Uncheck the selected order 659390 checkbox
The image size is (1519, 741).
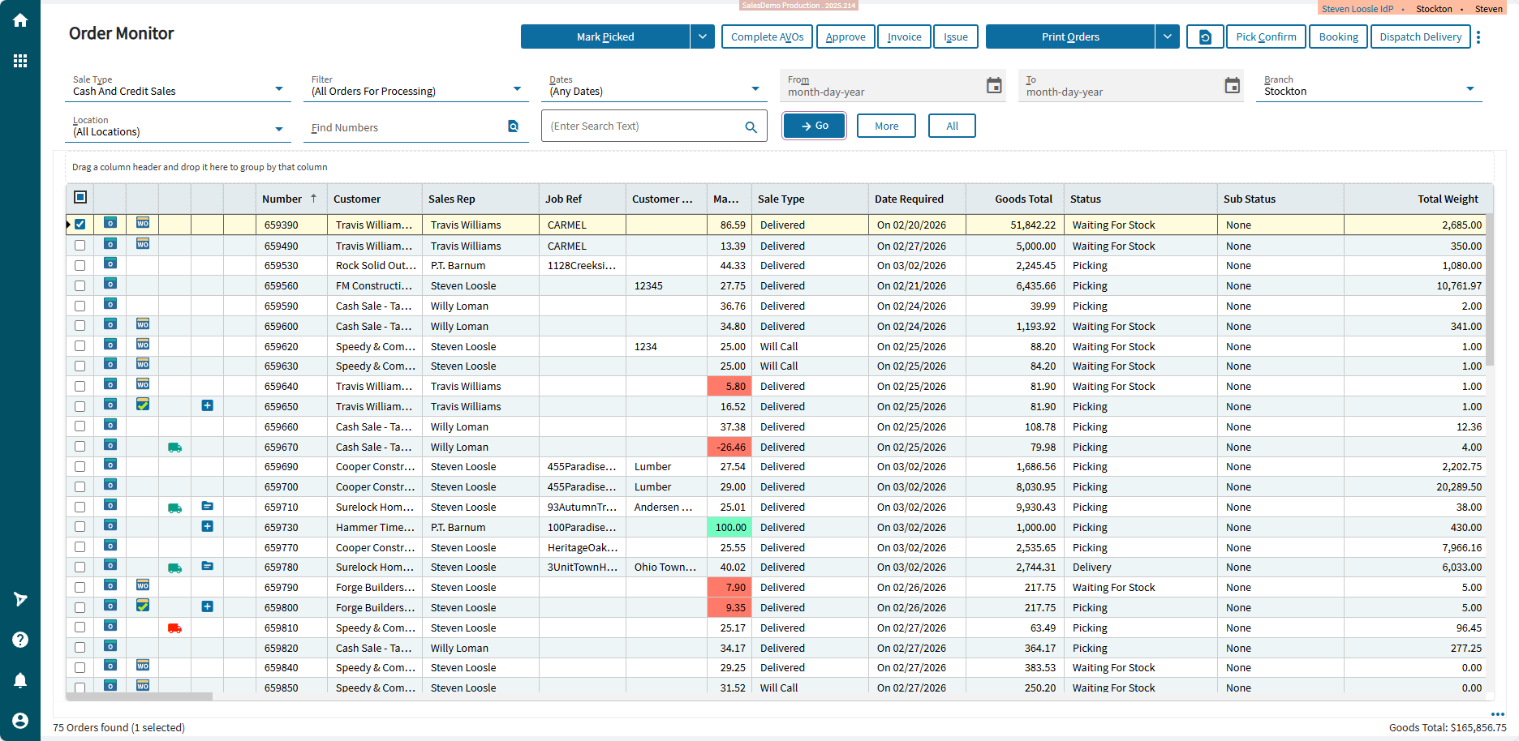point(80,225)
